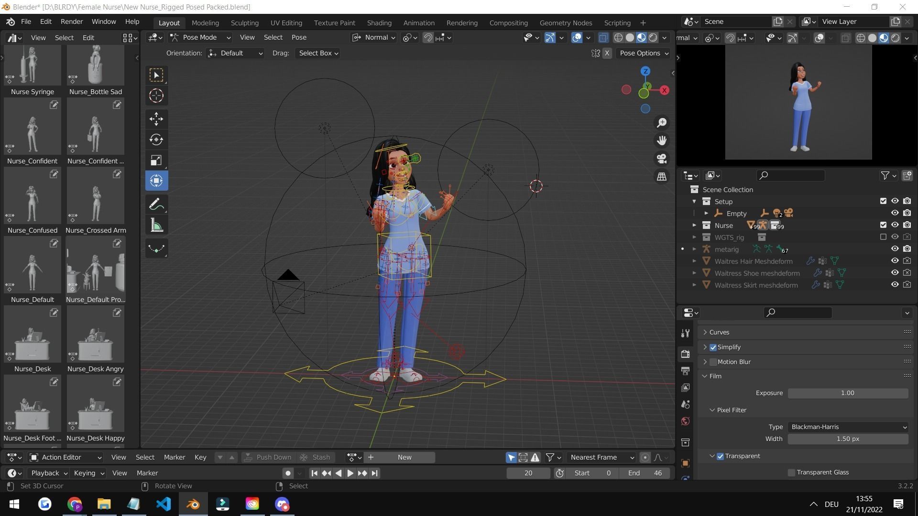Screen dimensions: 918x516
Task: Expand the Curves render panel
Action: [x=719, y=332]
